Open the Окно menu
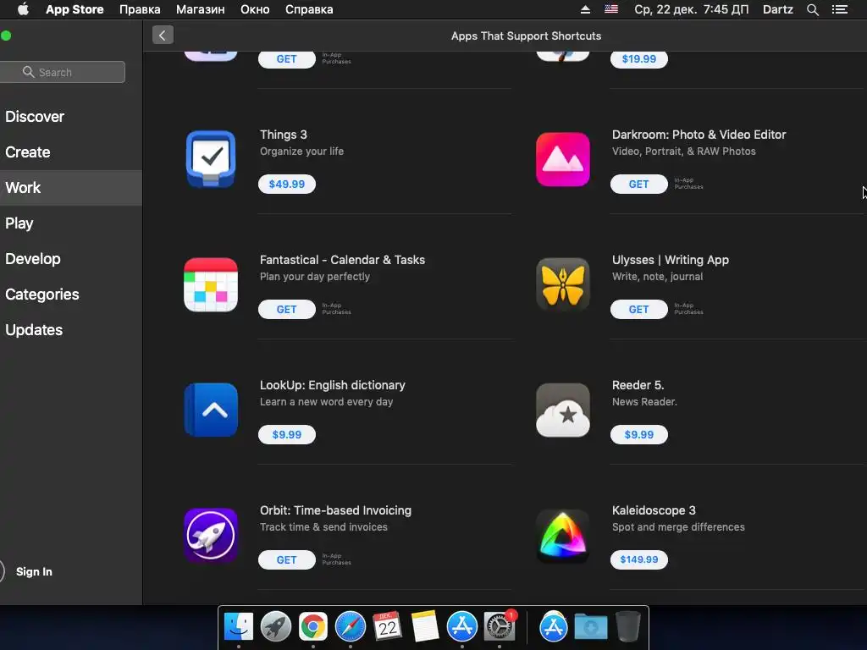 click(255, 9)
